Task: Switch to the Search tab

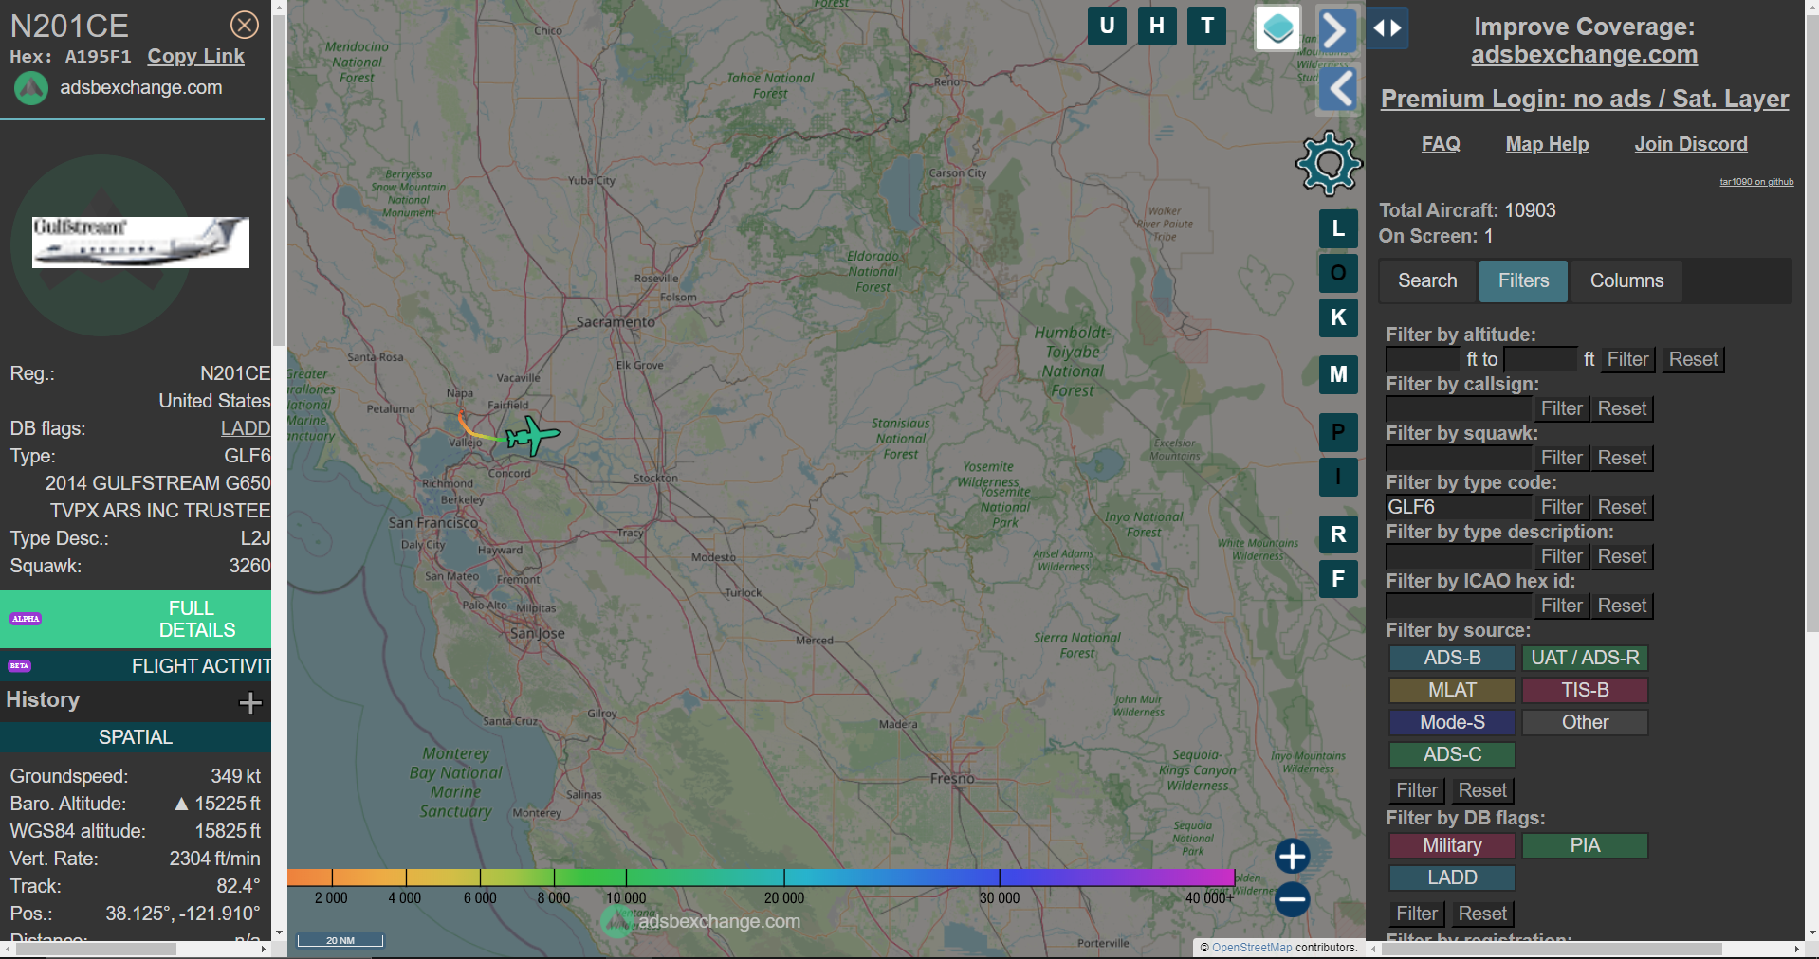Action: click(x=1427, y=280)
